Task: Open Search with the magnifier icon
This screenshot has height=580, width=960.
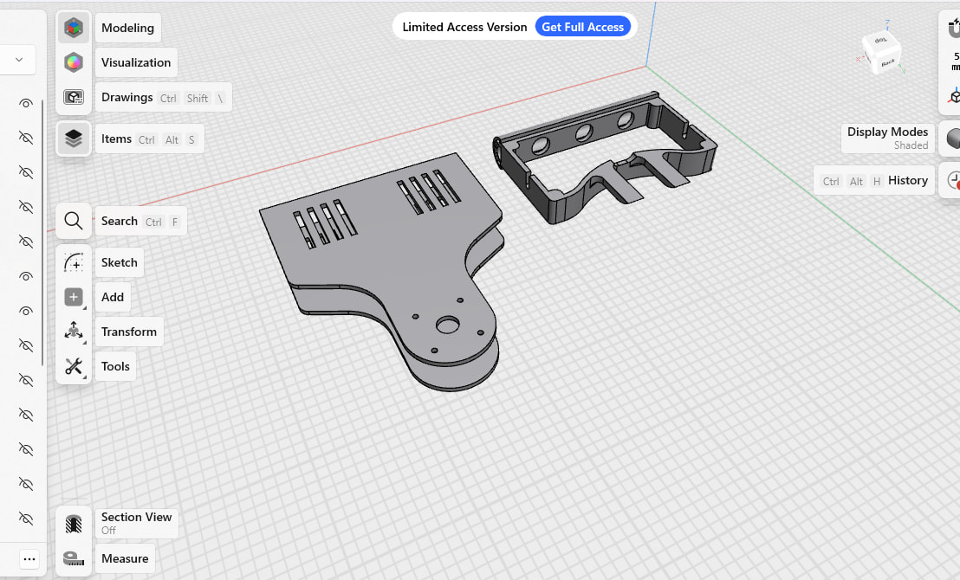Action: (x=74, y=221)
